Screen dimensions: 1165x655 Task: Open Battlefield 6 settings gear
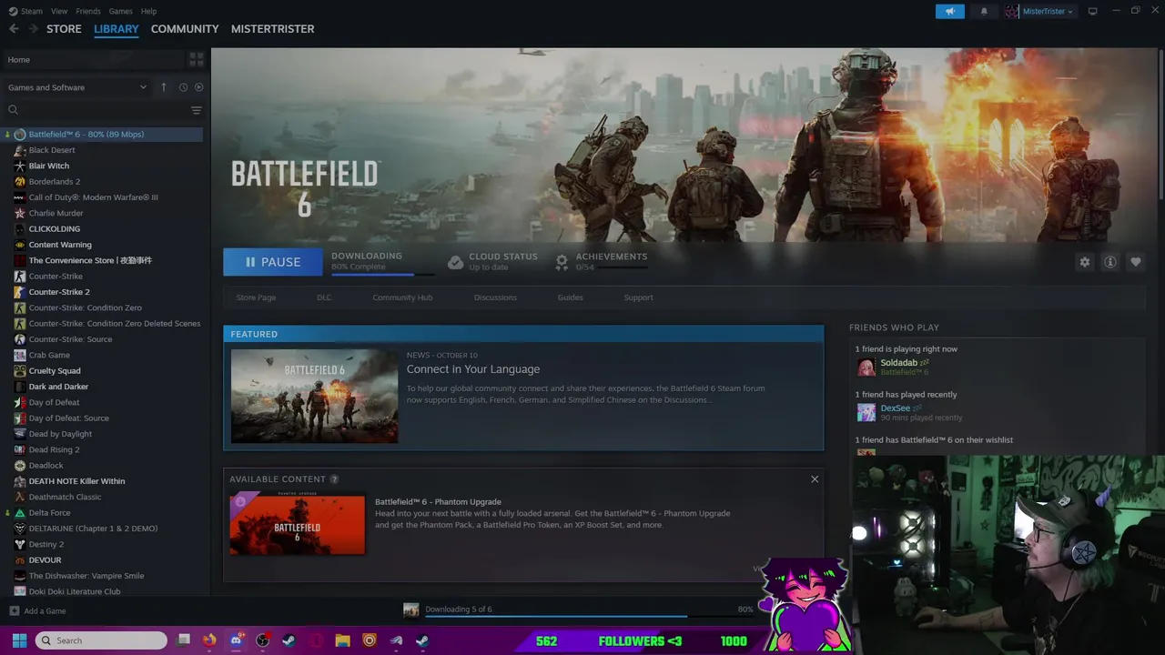point(1084,262)
